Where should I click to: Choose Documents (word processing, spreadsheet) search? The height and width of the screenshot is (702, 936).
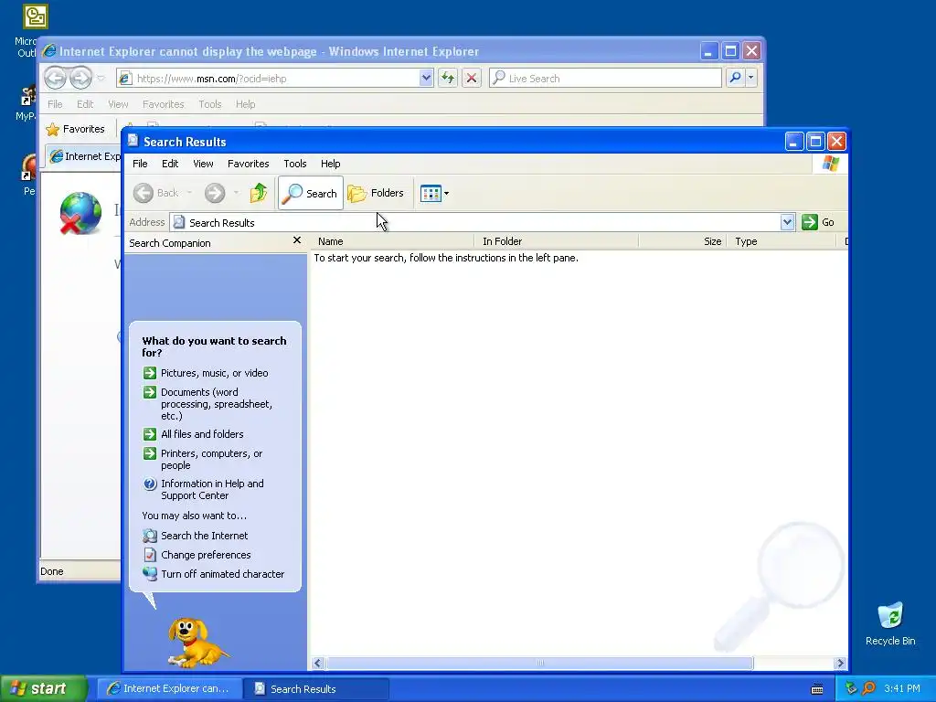pos(207,404)
